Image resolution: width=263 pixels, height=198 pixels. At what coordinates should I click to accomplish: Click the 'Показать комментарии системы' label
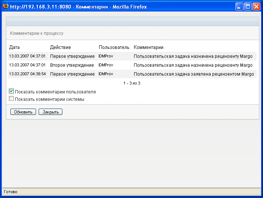click(x=49, y=99)
